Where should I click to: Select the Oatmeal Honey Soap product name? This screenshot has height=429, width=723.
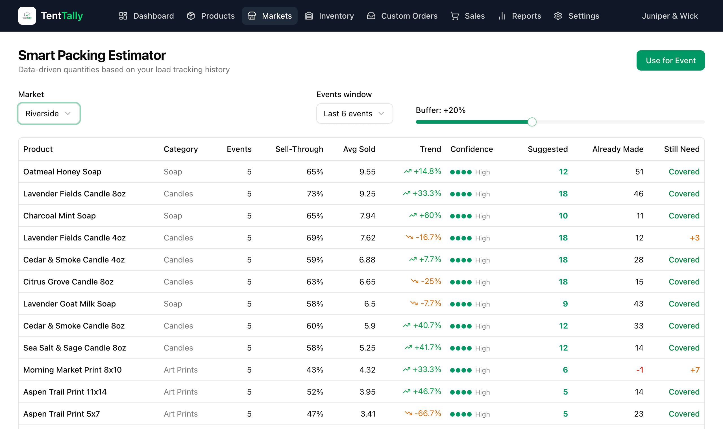[62, 172]
